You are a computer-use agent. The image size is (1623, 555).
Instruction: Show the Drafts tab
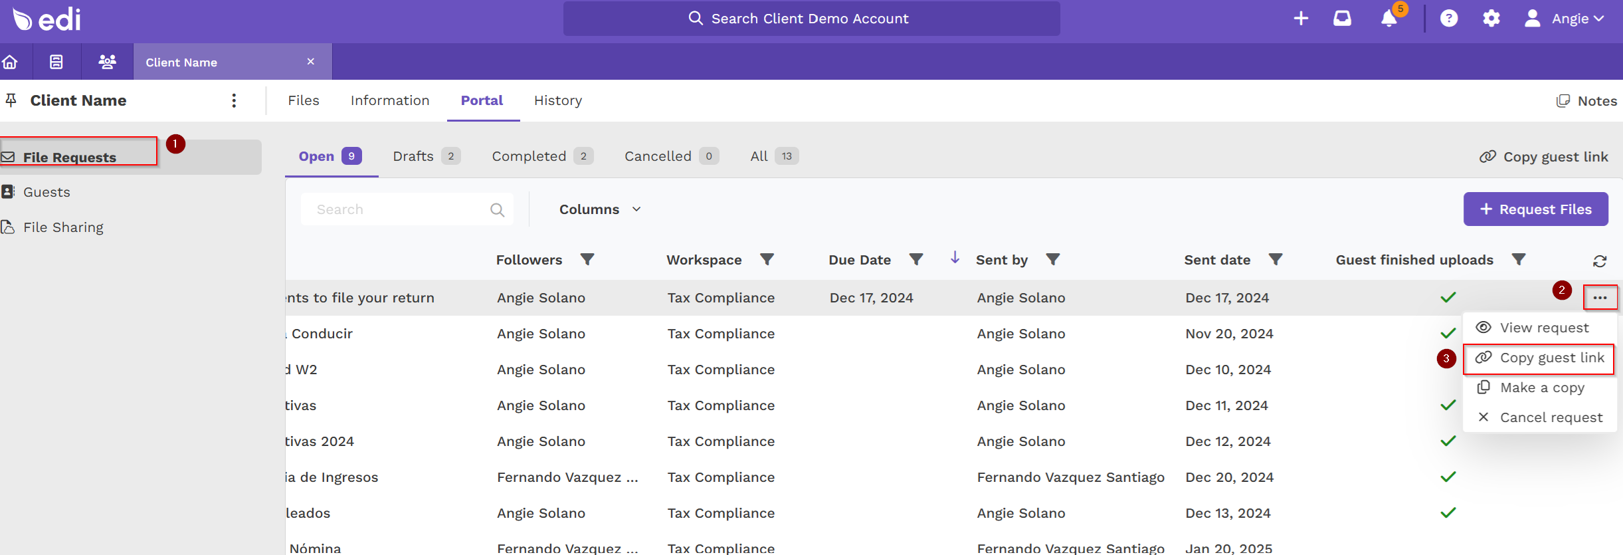[x=427, y=156]
